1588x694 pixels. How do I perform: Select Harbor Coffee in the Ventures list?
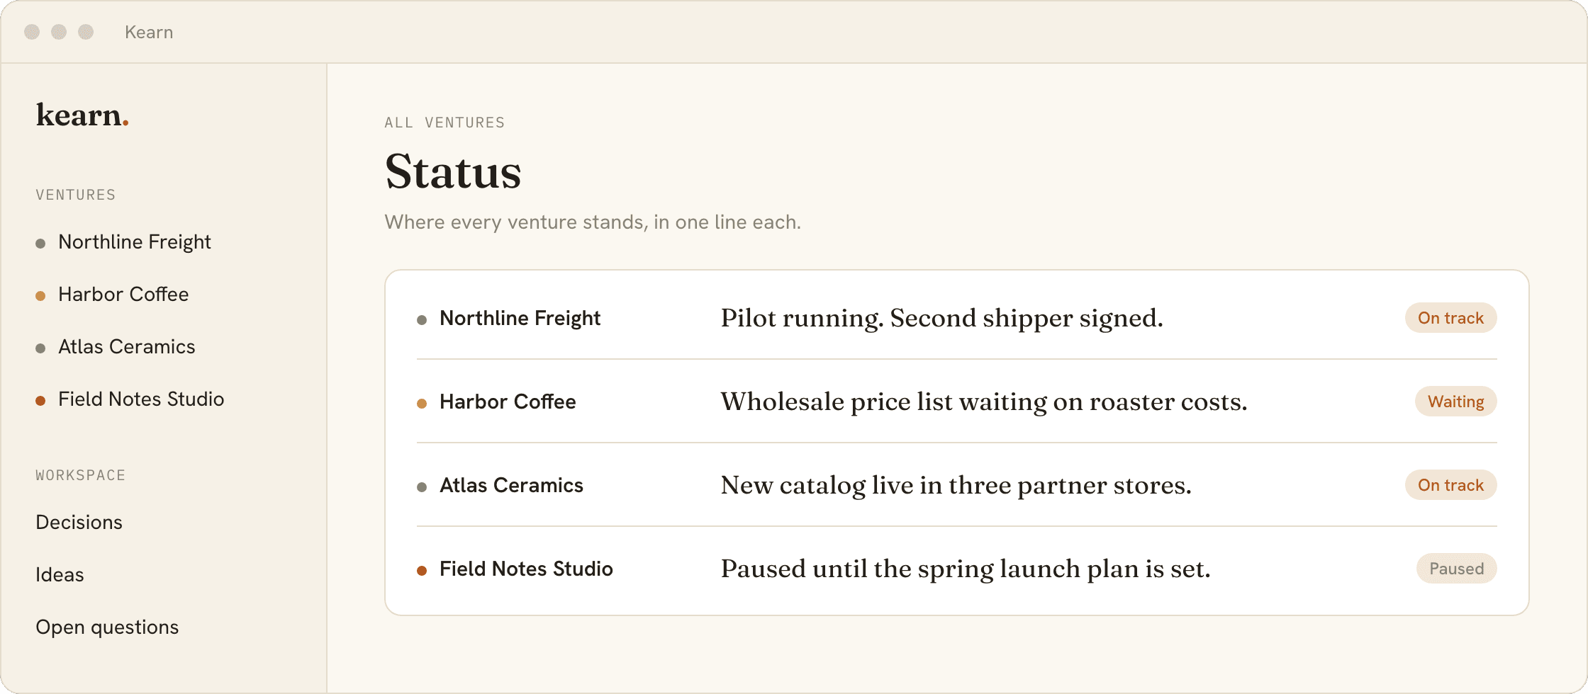click(123, 295)
